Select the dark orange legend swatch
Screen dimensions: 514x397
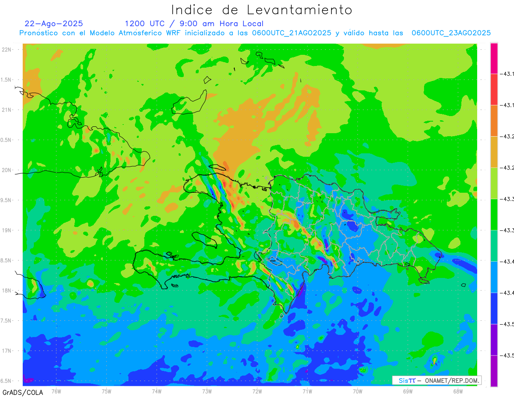494,121
